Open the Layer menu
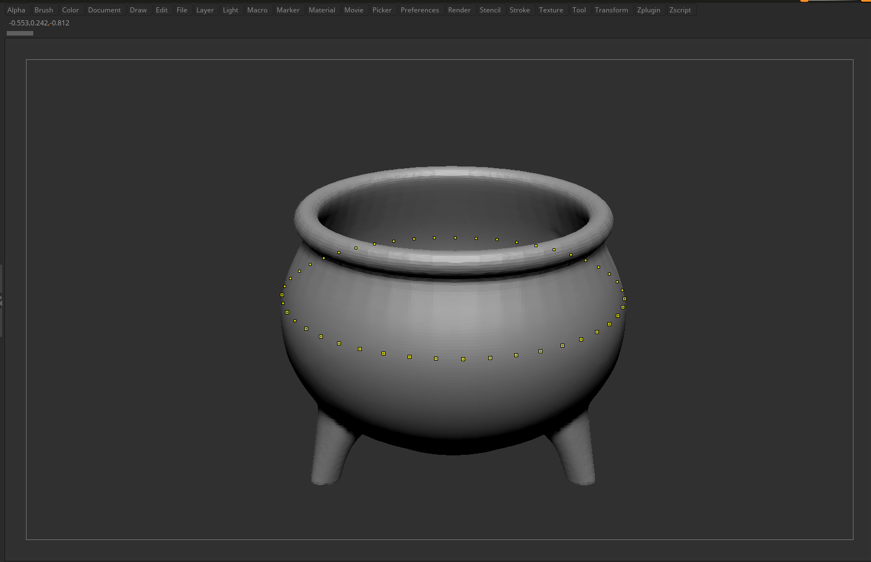 point(205,10)
